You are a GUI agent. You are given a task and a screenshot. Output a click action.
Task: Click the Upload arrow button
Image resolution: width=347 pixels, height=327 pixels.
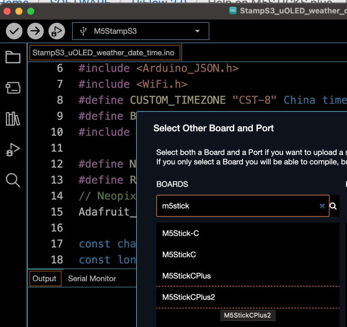click(36, 31)
